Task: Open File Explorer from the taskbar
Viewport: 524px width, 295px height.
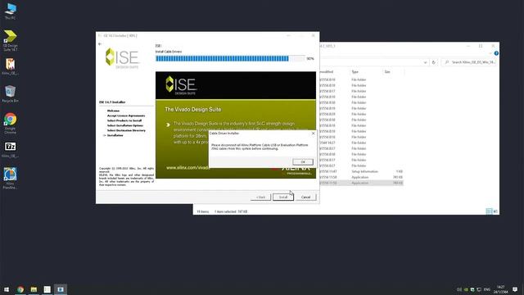Action: [x=34, y=289]
